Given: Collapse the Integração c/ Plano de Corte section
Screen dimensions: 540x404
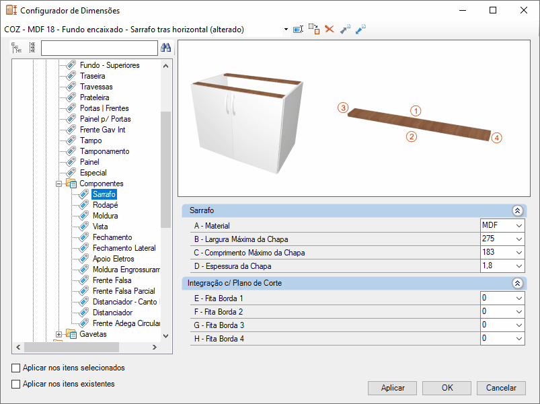Looking at the screenshot, I should pos(517,284).
